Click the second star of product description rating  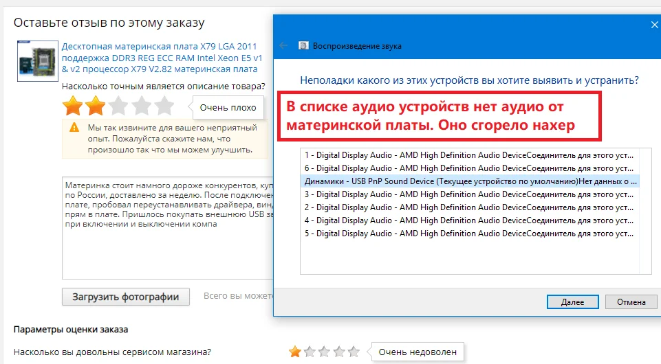pos(96,106)
